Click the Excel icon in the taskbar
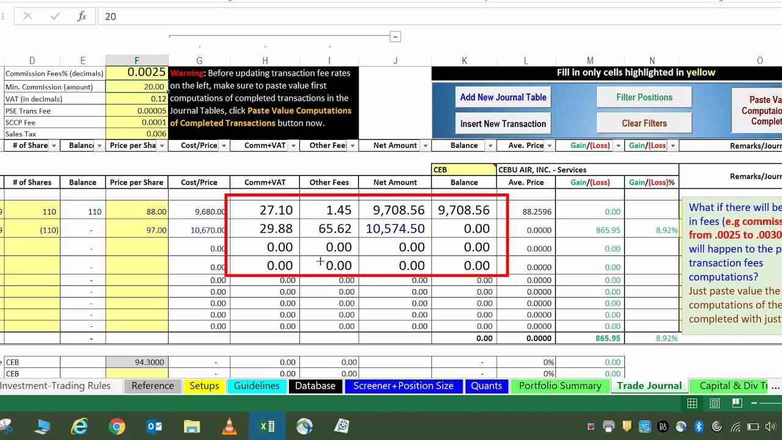Screen dimensions: 782x440 click(x=267, y=426)
